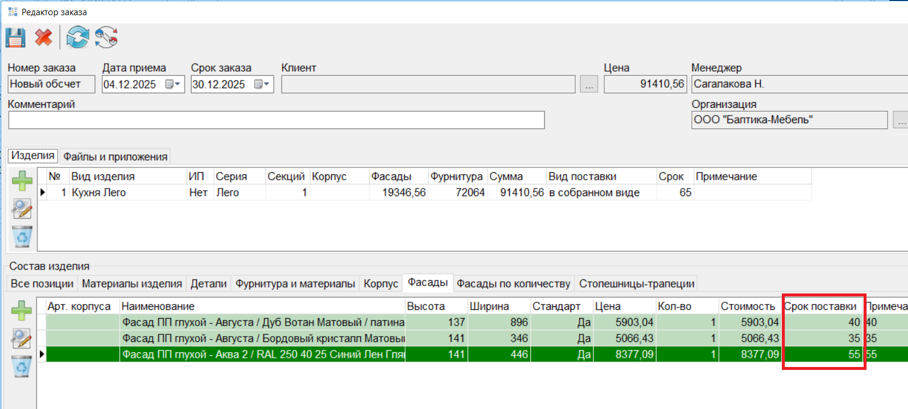Open the Дата приема calendar dropdown
This screenshot has width=908, height=409.
point(173,85)
